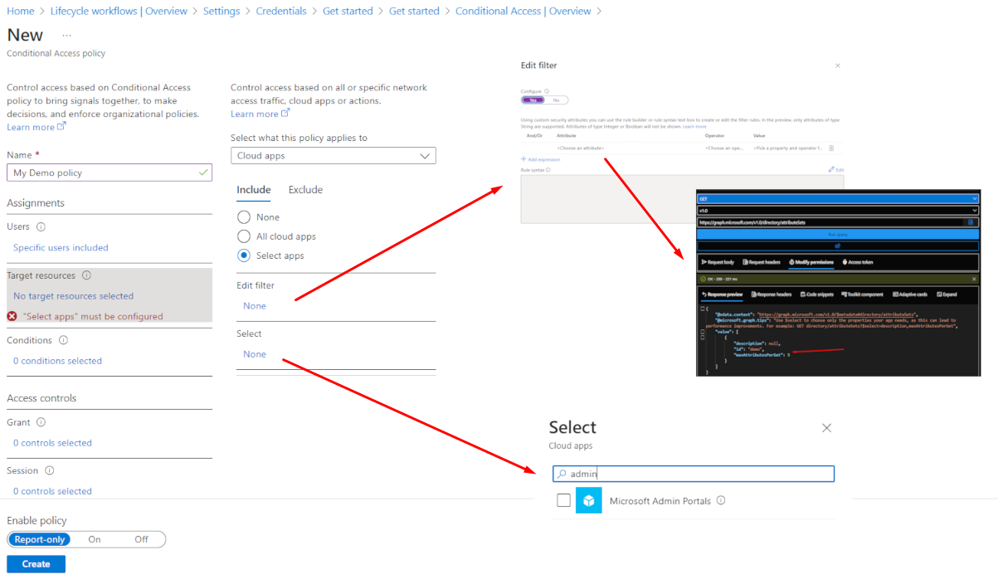The image size is (998, 579).
Task: Open the Include tab
Action: click(254, 190)
